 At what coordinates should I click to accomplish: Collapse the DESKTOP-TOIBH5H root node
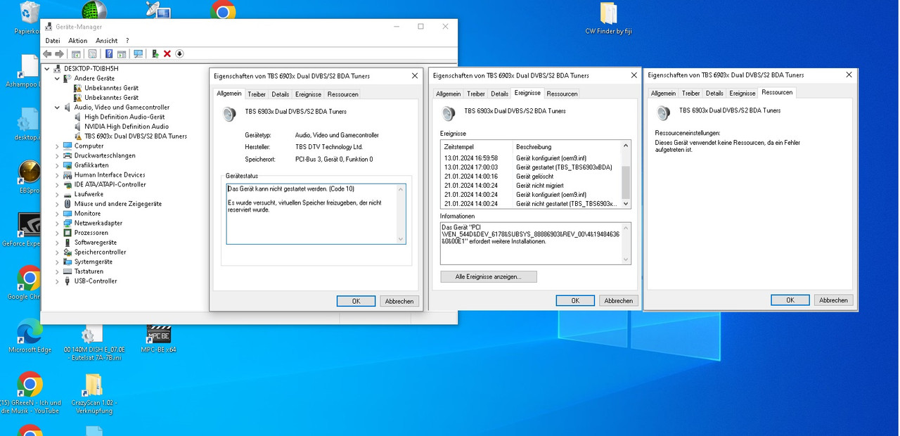(47, 69)
